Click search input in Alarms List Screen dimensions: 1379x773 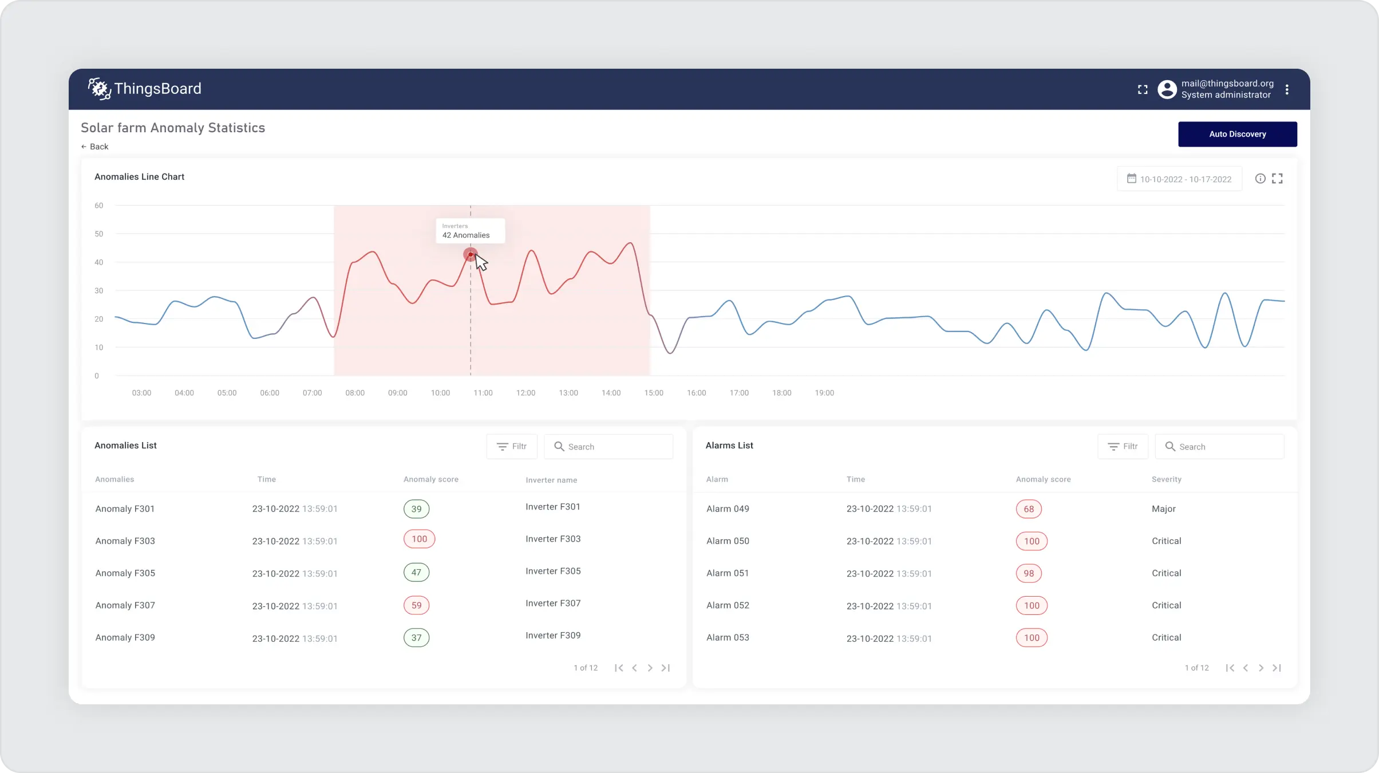(x=1222, y=446)
